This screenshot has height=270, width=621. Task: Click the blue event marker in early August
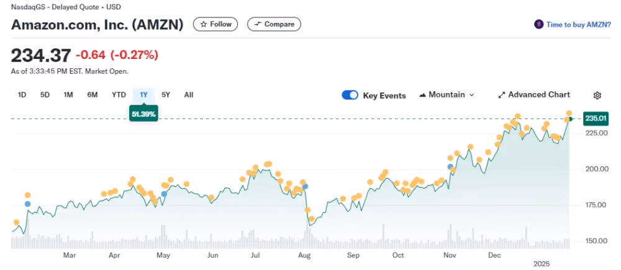pos(305,186)
